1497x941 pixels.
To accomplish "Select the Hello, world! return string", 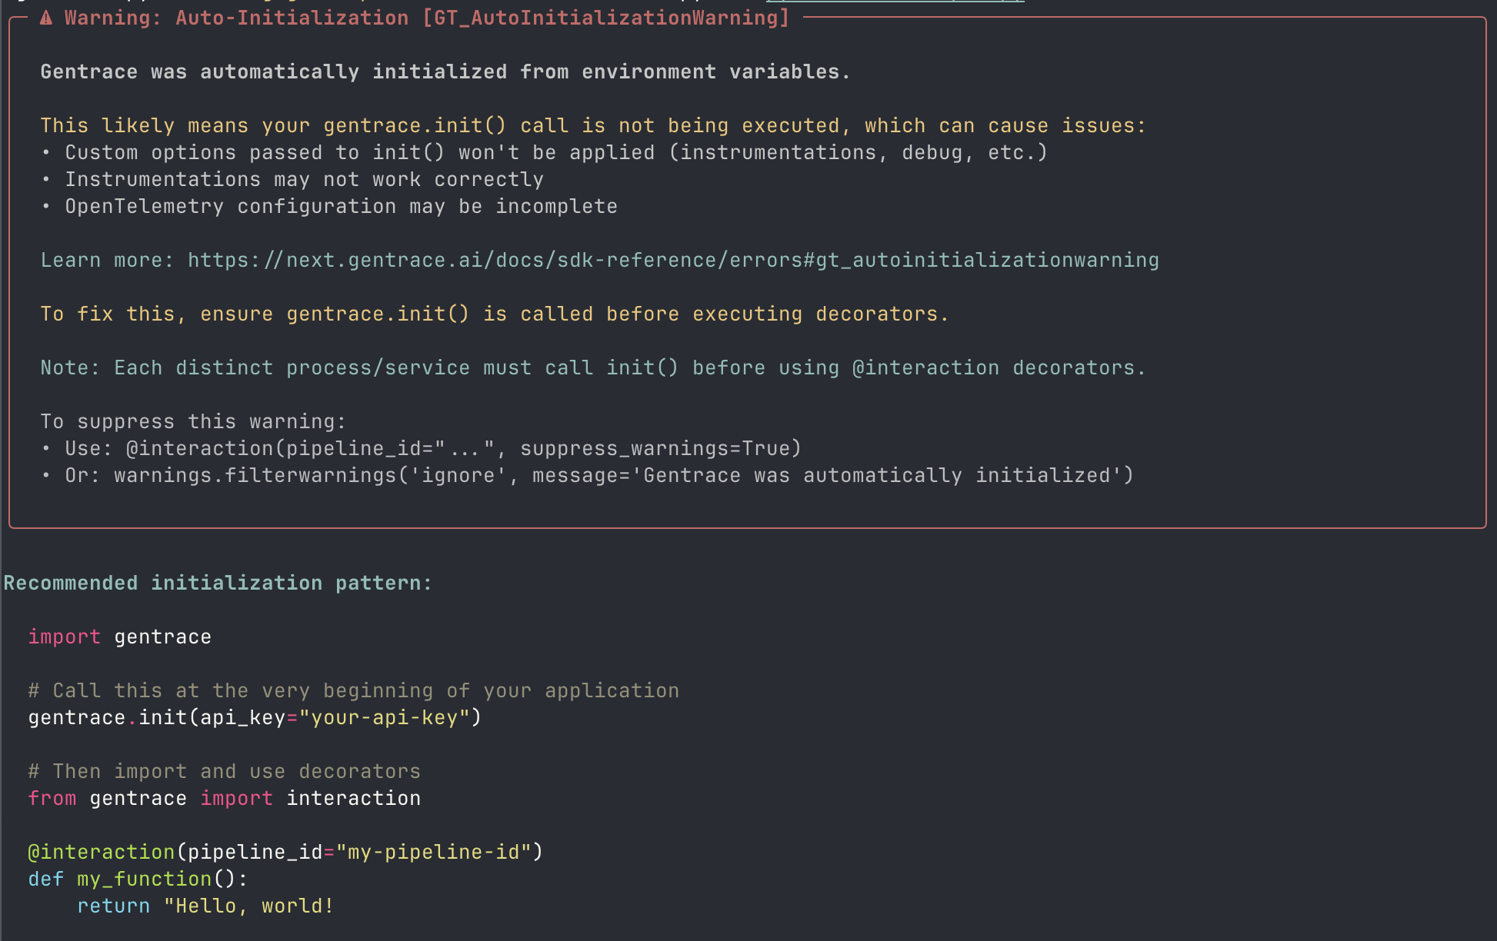I will point(248,906).
